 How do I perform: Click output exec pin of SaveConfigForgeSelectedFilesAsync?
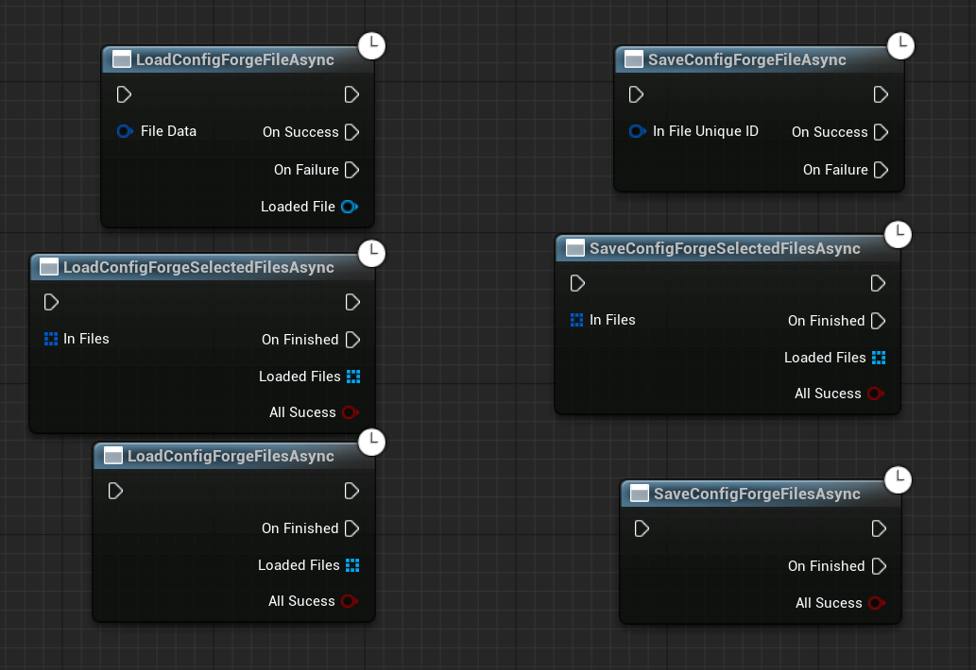point(878,283)
